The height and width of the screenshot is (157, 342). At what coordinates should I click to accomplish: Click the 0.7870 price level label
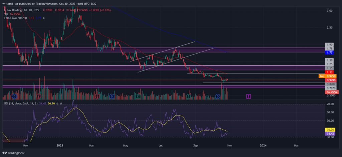pyautogui.click(x=331, y=88)
